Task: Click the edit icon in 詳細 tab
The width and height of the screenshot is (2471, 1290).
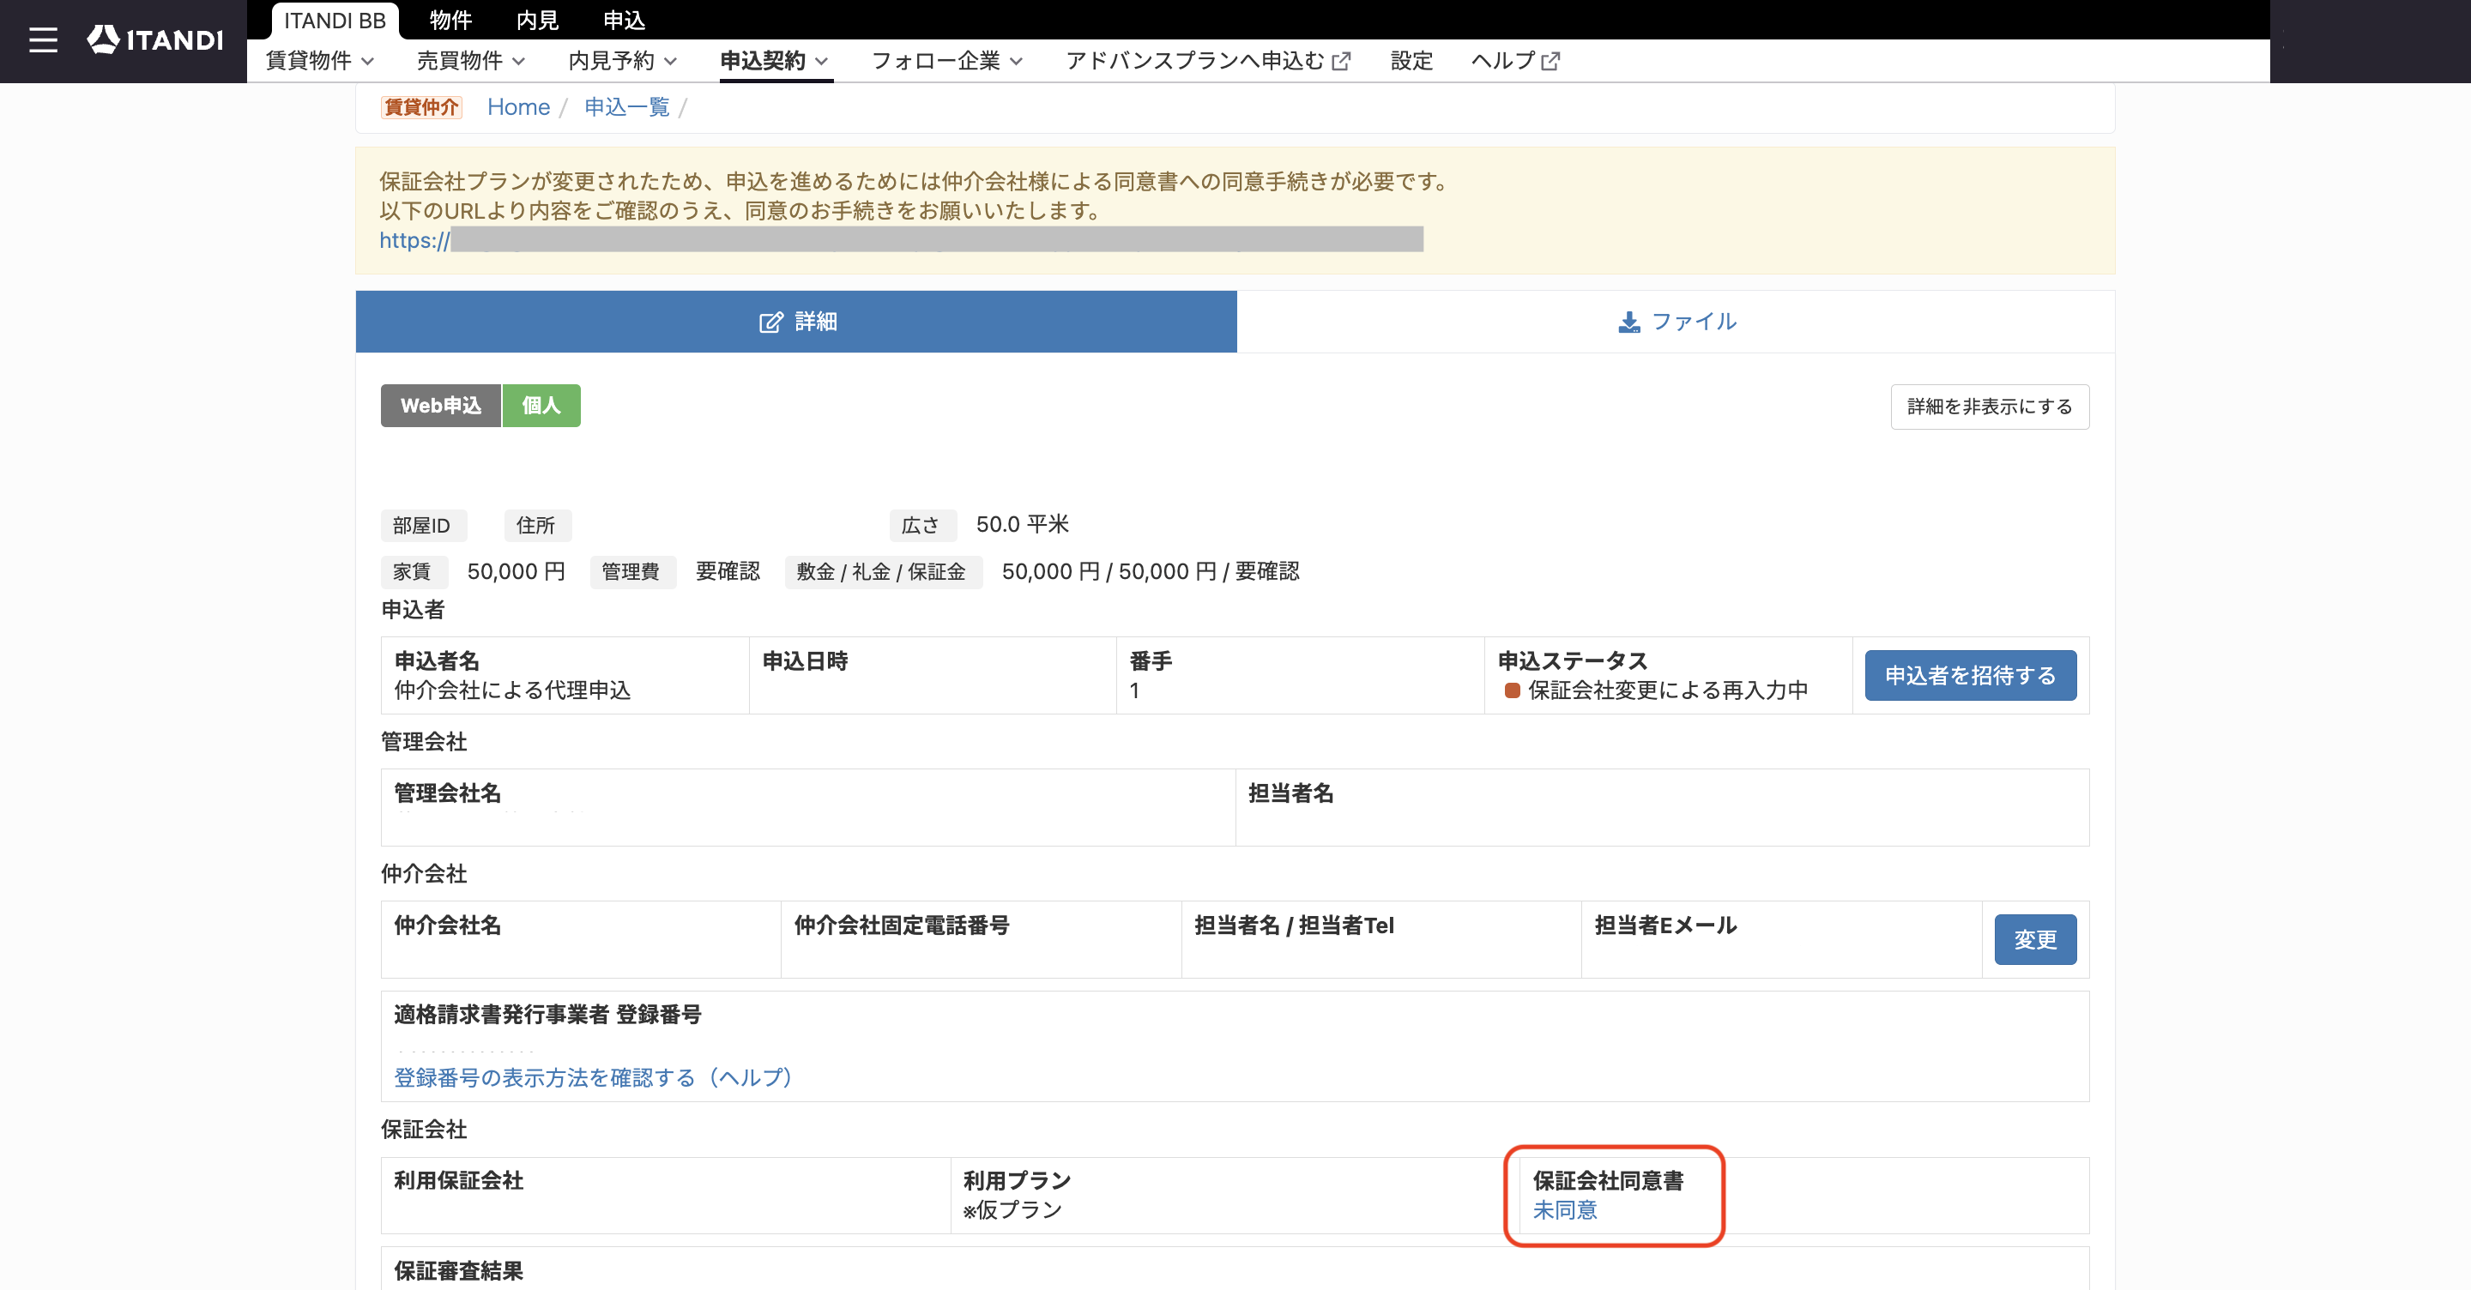Action: point(770,322)
